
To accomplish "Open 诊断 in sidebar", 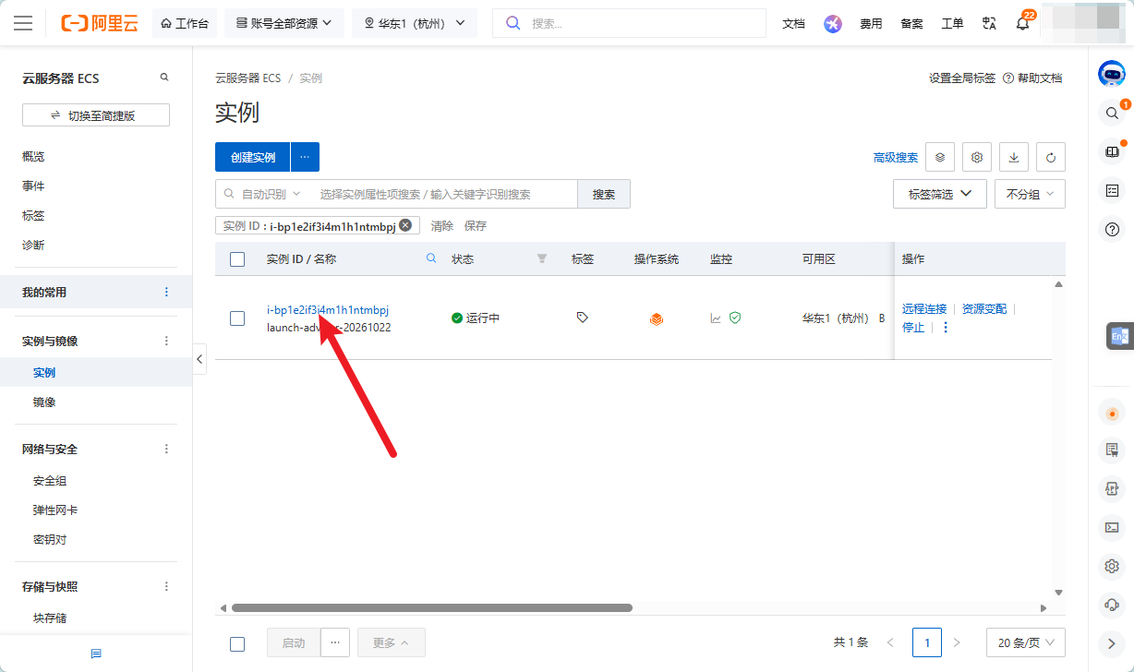I will [x=33, y=245].
